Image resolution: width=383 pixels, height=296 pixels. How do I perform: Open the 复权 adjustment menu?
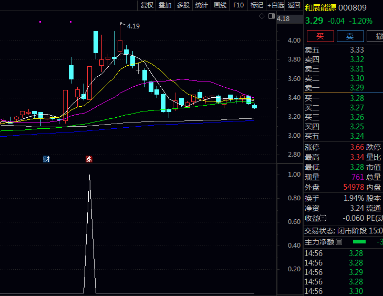(147, 5)
